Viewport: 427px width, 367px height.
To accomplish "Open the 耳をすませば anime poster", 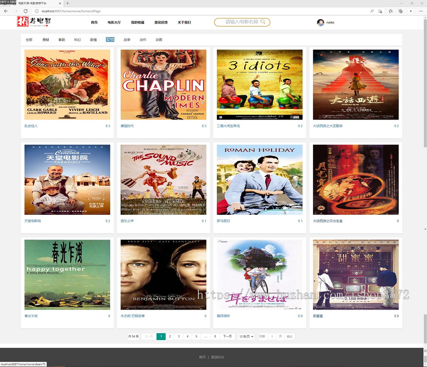I will coord(260,275).
